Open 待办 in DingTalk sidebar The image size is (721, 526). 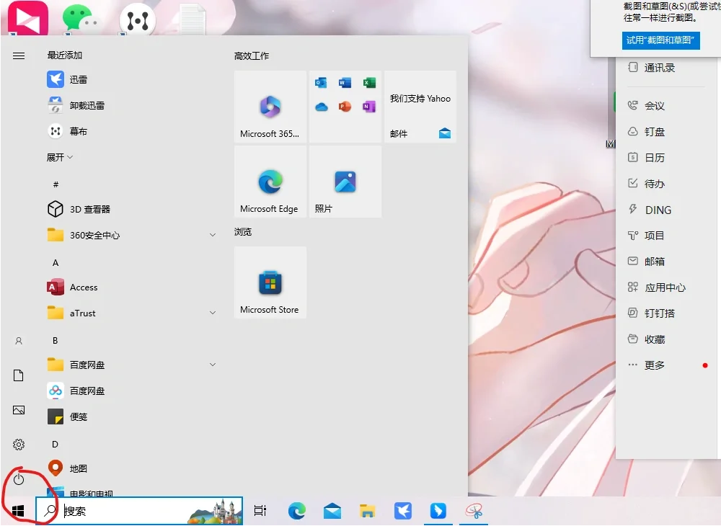647,184
